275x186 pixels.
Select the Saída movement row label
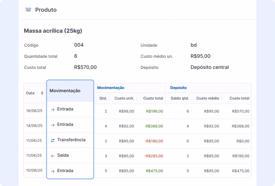tap(63, 155)
